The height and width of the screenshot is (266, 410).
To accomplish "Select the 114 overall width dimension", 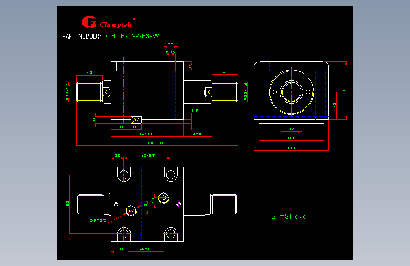I will (291, 148).
